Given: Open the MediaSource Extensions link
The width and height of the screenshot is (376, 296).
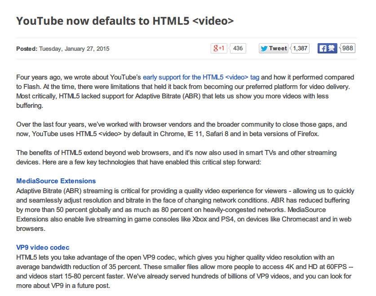Looking at the screenshot, I should (56, 181).
